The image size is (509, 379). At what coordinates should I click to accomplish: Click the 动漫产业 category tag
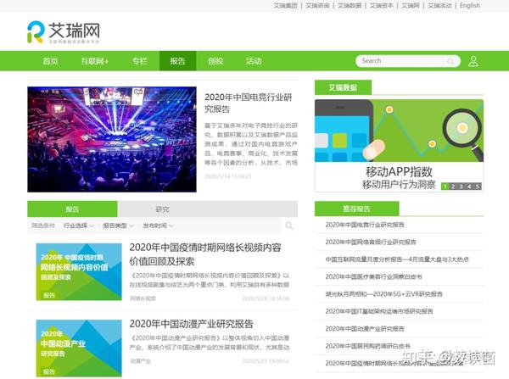[140, 361]
